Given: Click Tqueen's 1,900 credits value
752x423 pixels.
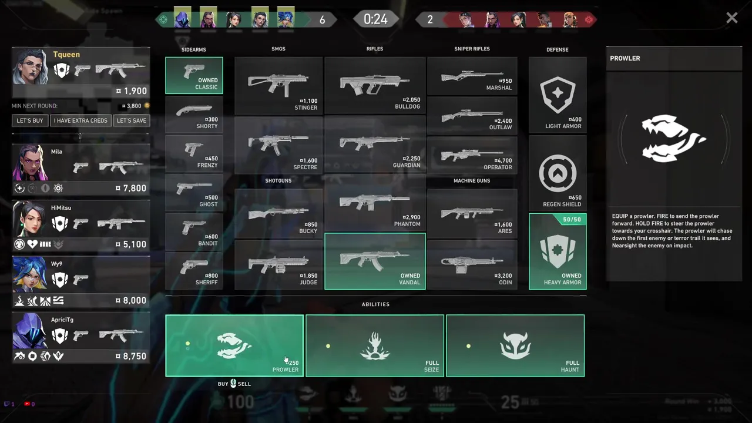Looking at the screenshot, I should (x=132, y=91).
